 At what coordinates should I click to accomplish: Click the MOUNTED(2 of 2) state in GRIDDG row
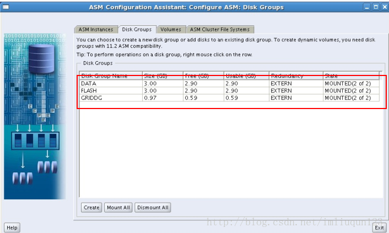point(352,97)
